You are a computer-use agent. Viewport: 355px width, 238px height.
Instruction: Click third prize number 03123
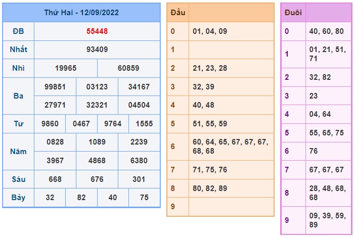(x=97, y=87)
